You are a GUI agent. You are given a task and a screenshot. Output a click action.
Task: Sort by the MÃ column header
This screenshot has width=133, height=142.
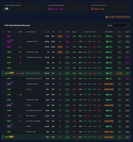click(x=9, y=32)
